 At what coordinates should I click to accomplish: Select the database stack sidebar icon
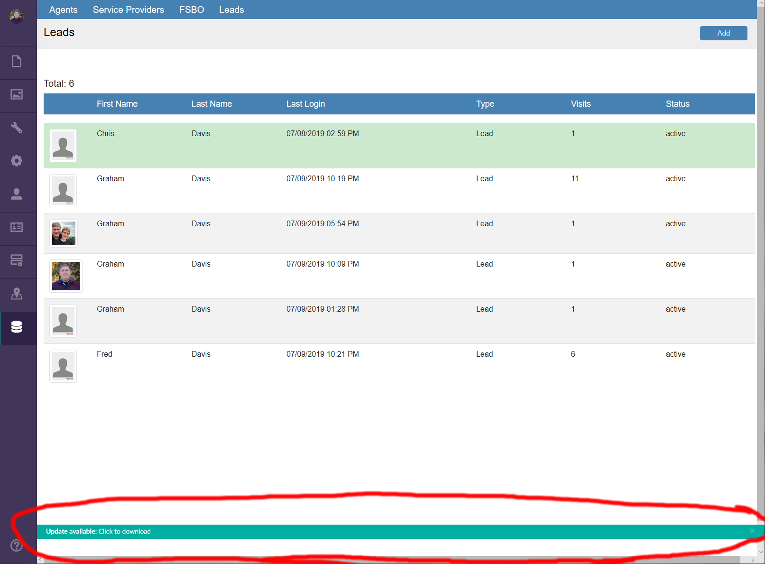pos(17,327)
